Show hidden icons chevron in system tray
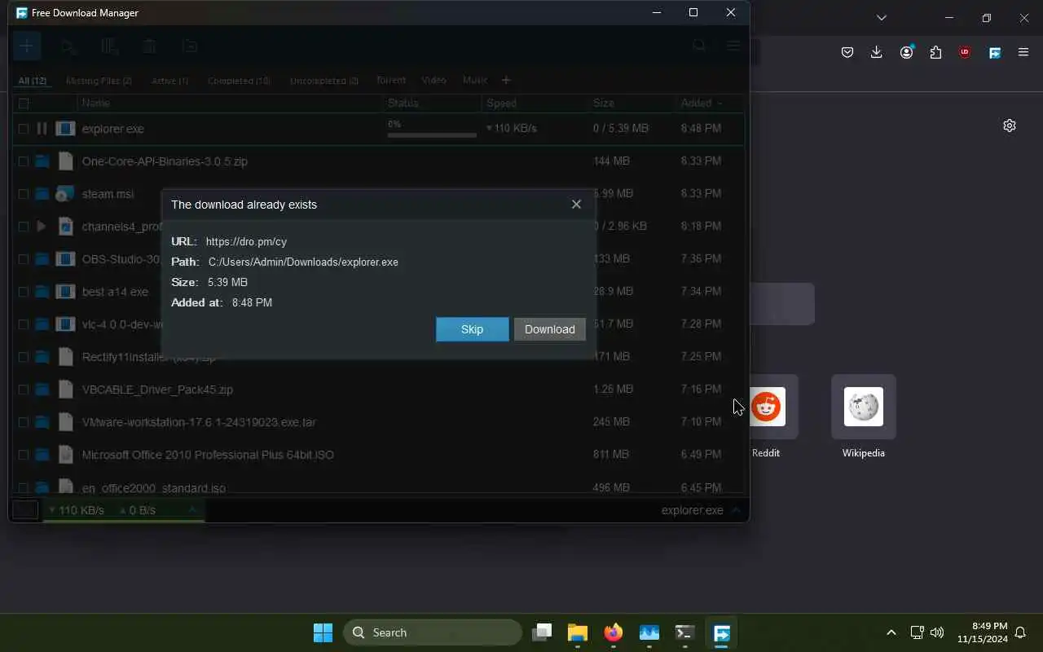The width and height of the screenshot is (1043, 652). click(x=891, y=632)
